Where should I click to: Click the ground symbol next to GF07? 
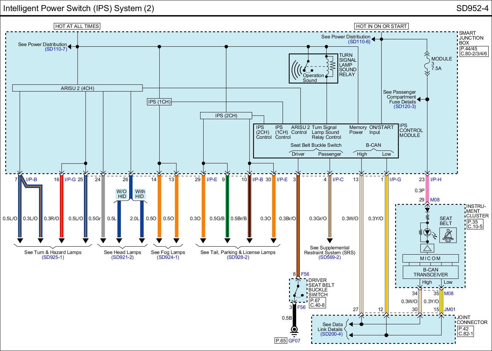pos(294,330)
